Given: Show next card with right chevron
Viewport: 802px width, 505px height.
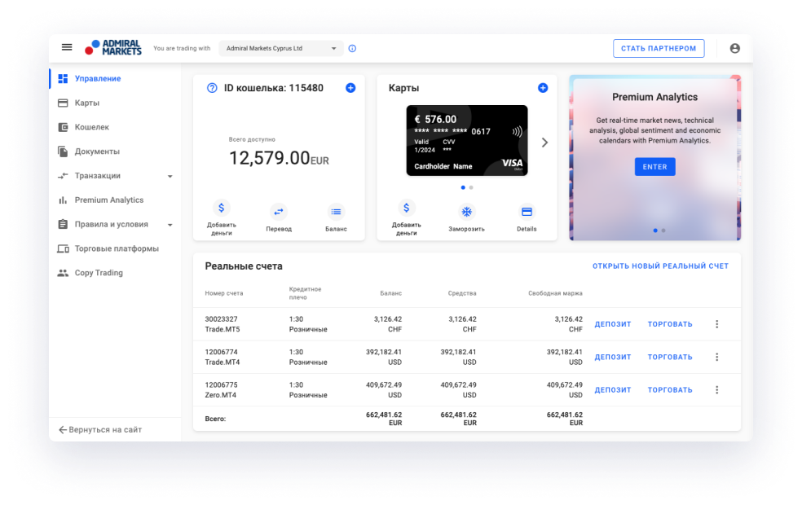Looking at the screenshot, I should [x=544, y=143].
